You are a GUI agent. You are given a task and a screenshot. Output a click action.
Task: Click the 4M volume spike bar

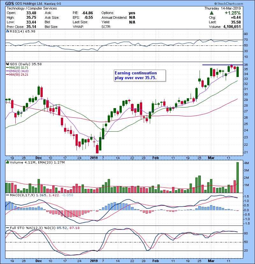click(237, 177)
